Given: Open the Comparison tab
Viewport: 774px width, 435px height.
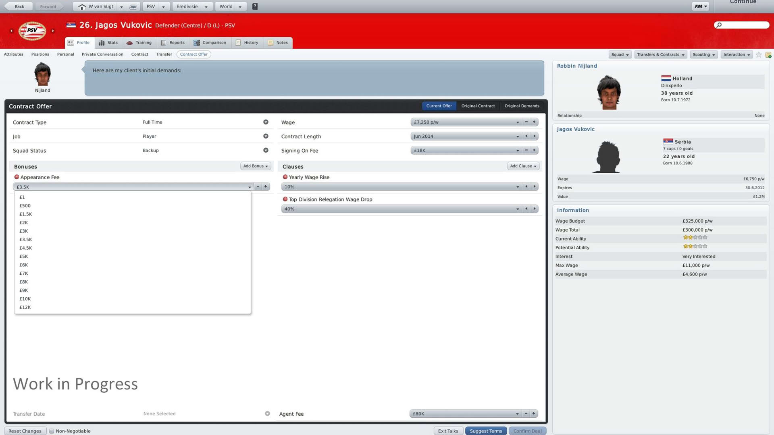Looking at the screenshot, I should 210,43.
